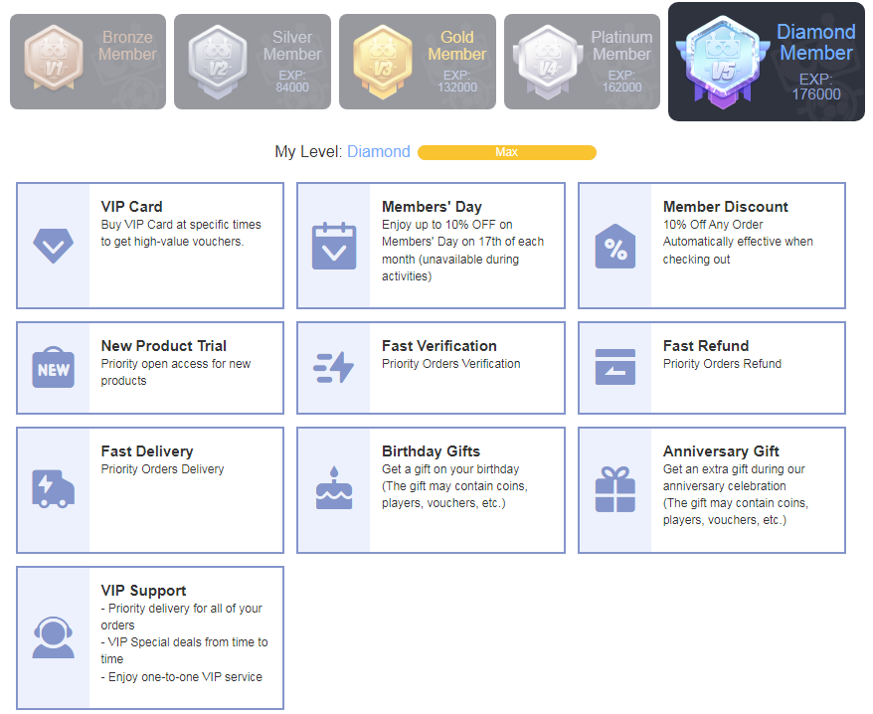Click the Fast Verification title text
Image resolution: width=873 pixels, height=714 pixels.
tap(438, 346)
